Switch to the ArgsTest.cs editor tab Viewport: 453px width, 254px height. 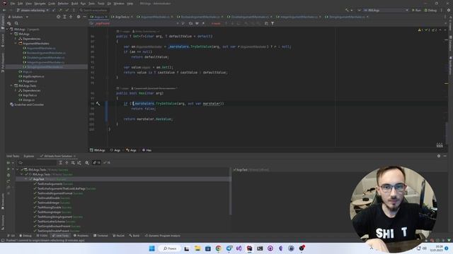pos(122,17)
